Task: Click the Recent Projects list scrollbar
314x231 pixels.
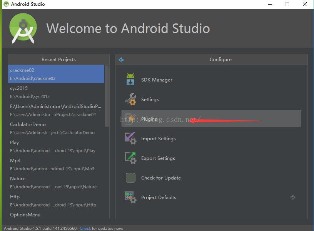Action: [x=107, y=96]
